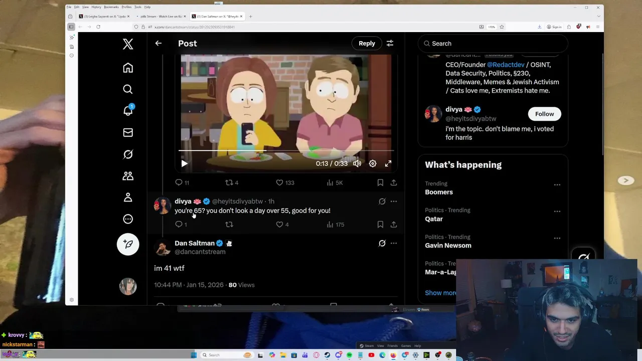Open divya's name link on reply

[183, 201]
